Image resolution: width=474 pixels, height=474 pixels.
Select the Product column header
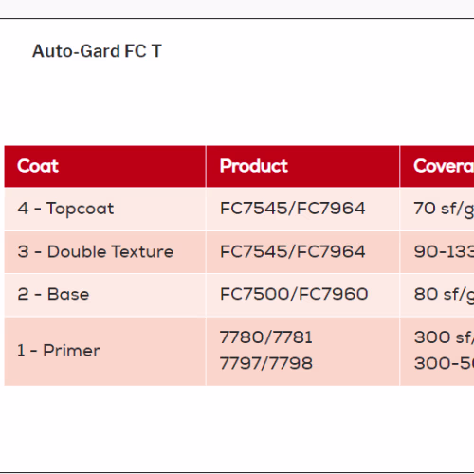[x=302, y=166]
